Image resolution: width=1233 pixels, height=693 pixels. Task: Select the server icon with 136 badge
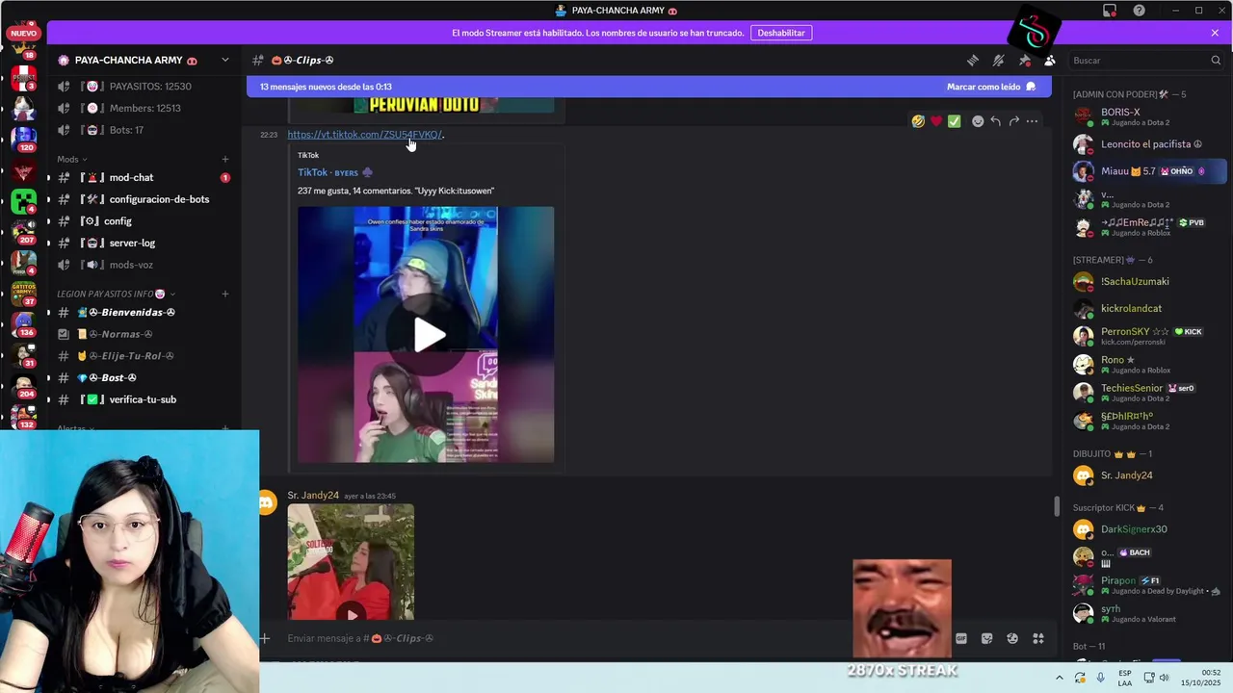(x=24, y=324)
